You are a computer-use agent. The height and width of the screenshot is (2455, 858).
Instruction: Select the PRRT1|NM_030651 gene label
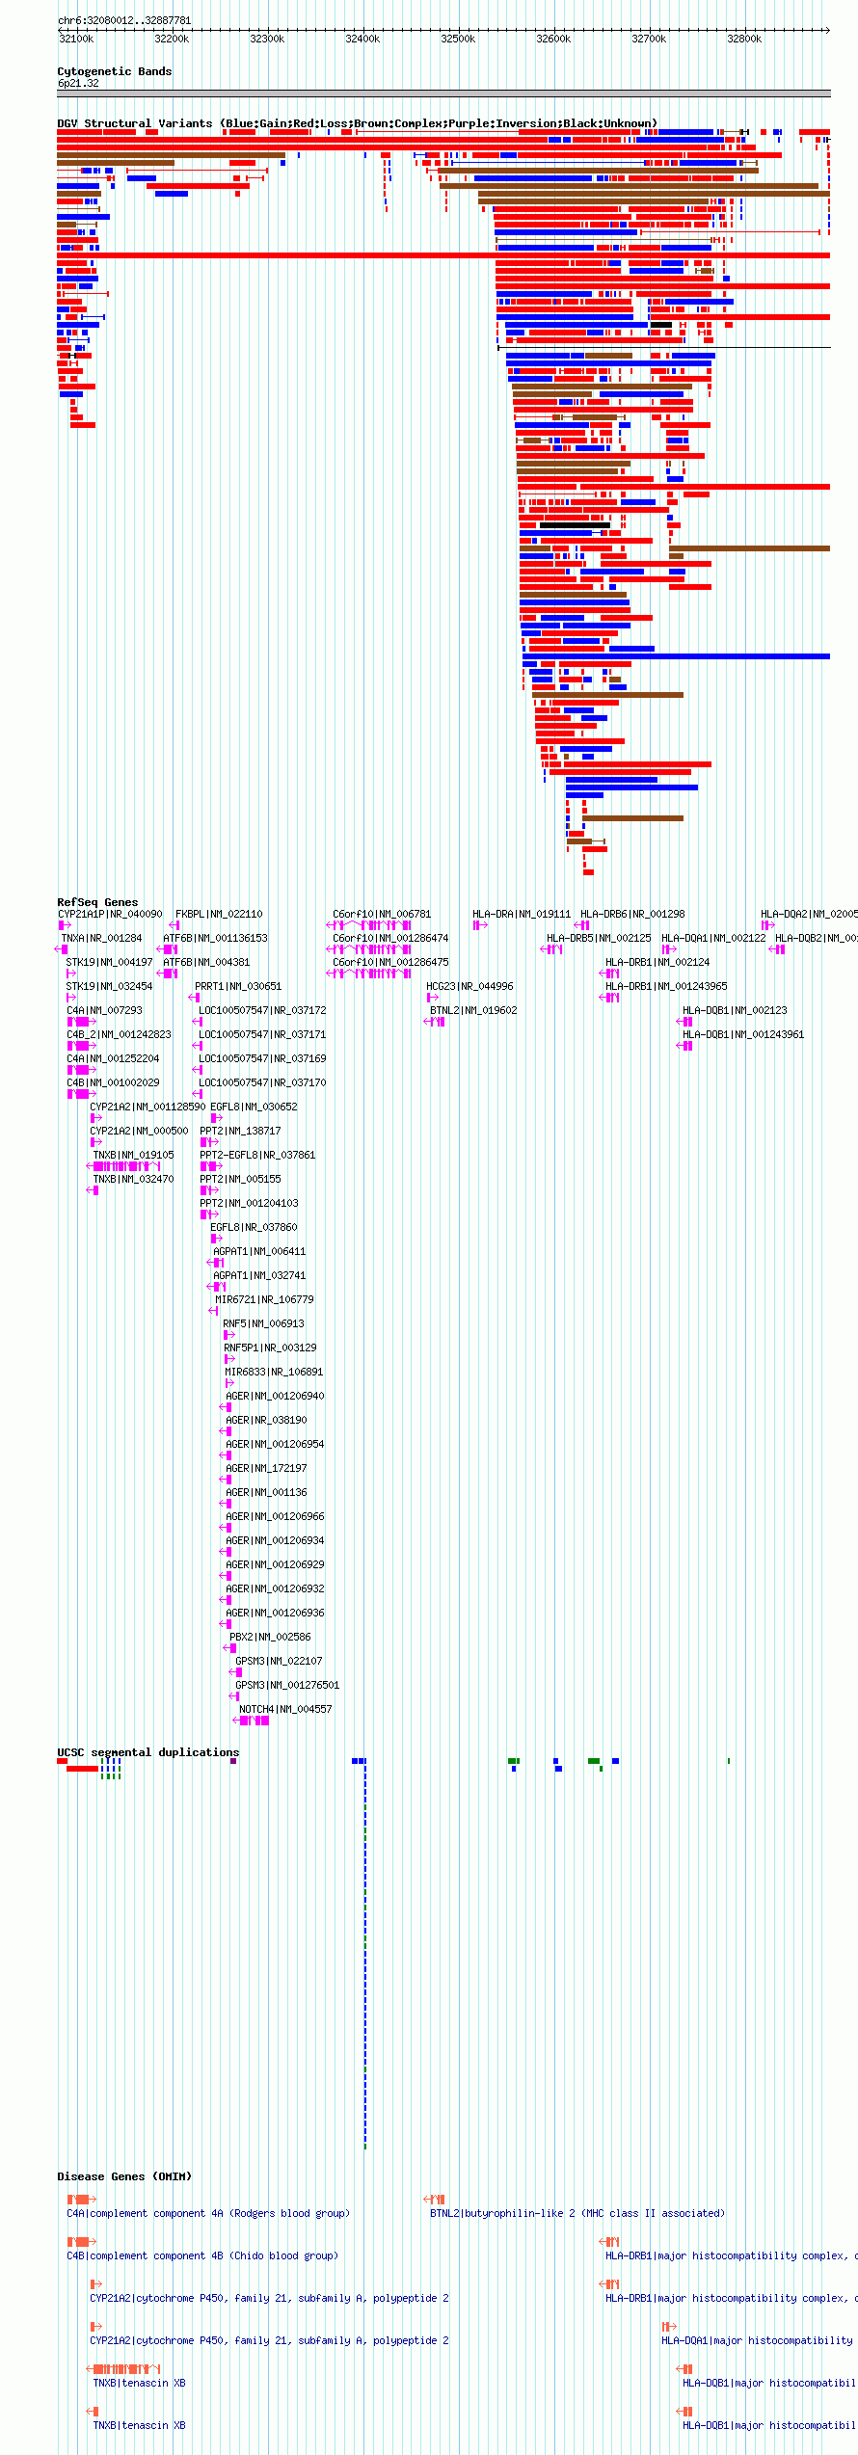click(x=238, y=986)
